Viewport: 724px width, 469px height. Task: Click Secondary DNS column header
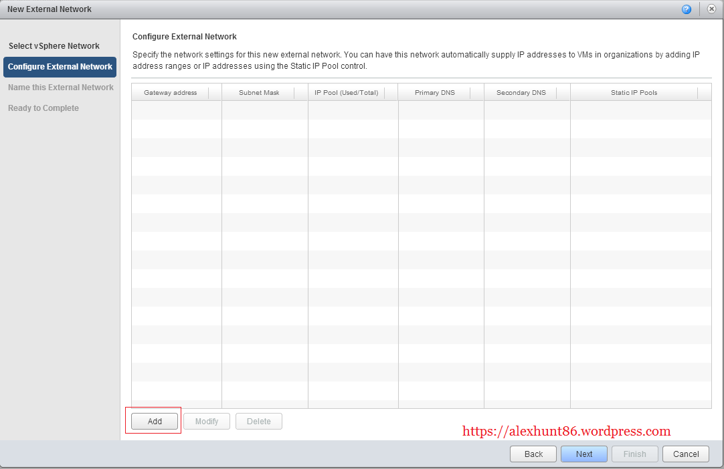pos(521,93)
